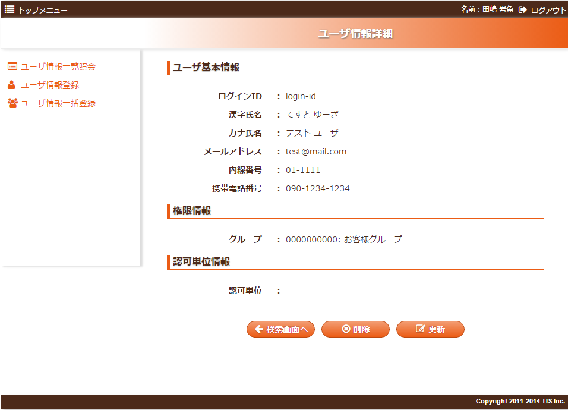Click the email test@mail.com
Viewport: 568px width, 410px height.
tap(316, 152)
